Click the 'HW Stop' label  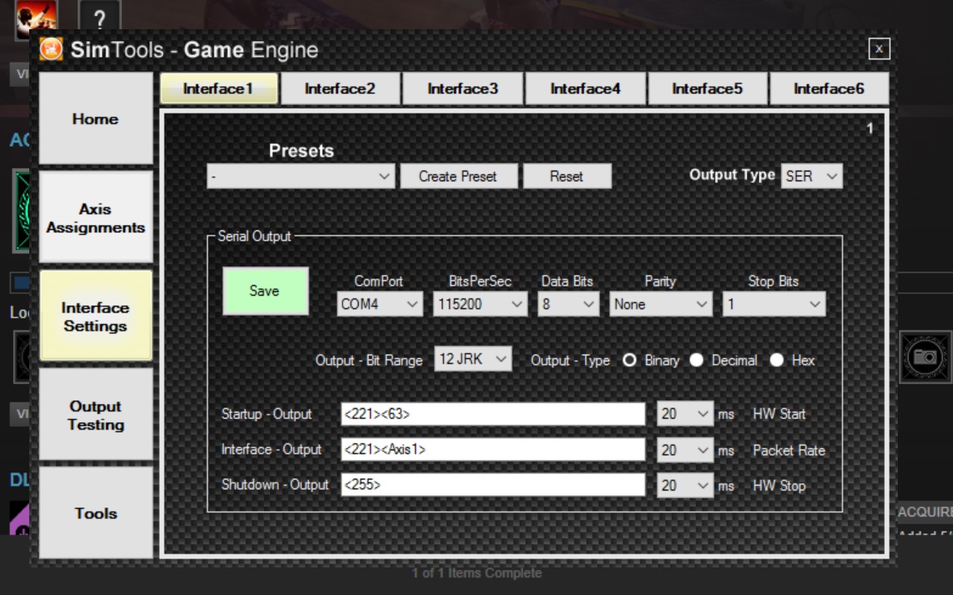coord(779,485)
